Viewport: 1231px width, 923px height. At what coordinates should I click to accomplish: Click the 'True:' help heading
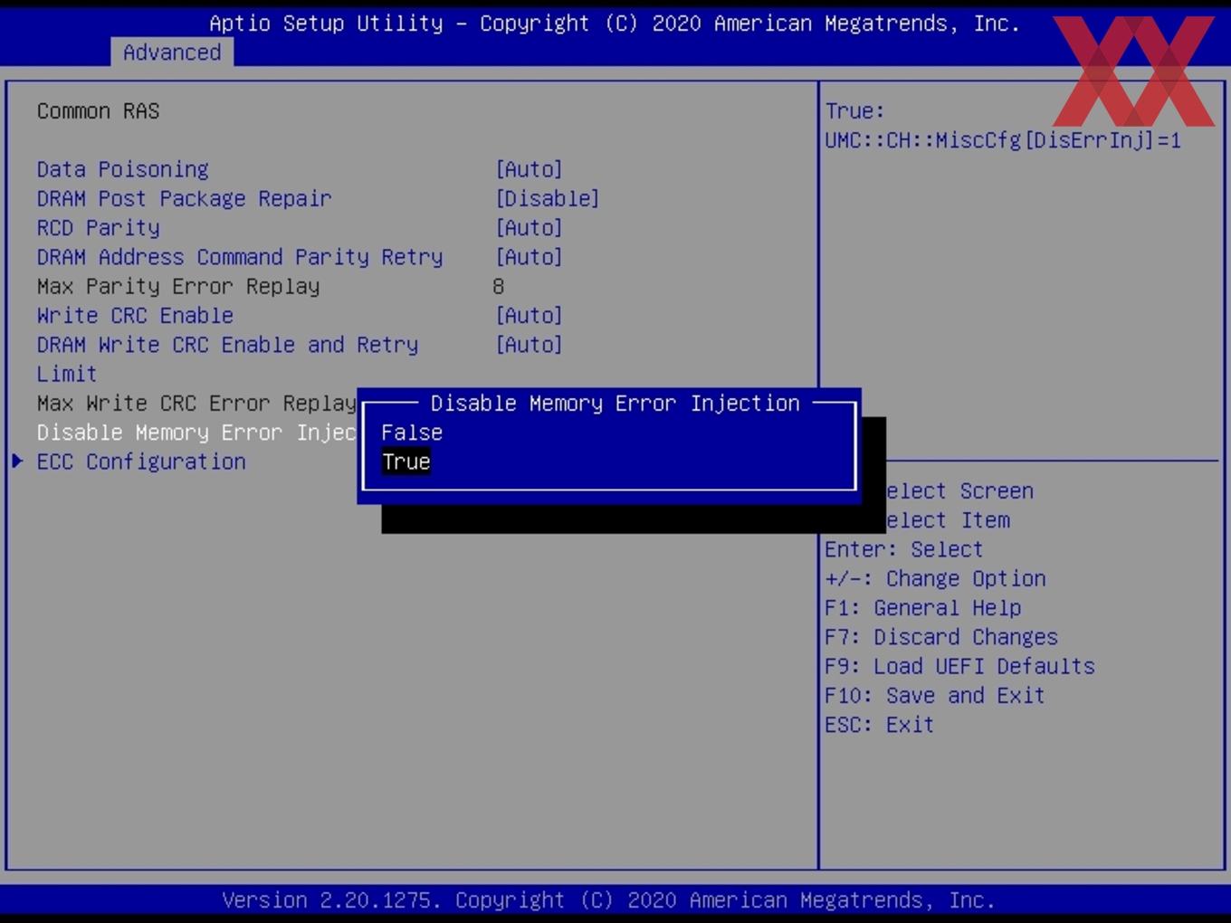(x=854, y=110)
